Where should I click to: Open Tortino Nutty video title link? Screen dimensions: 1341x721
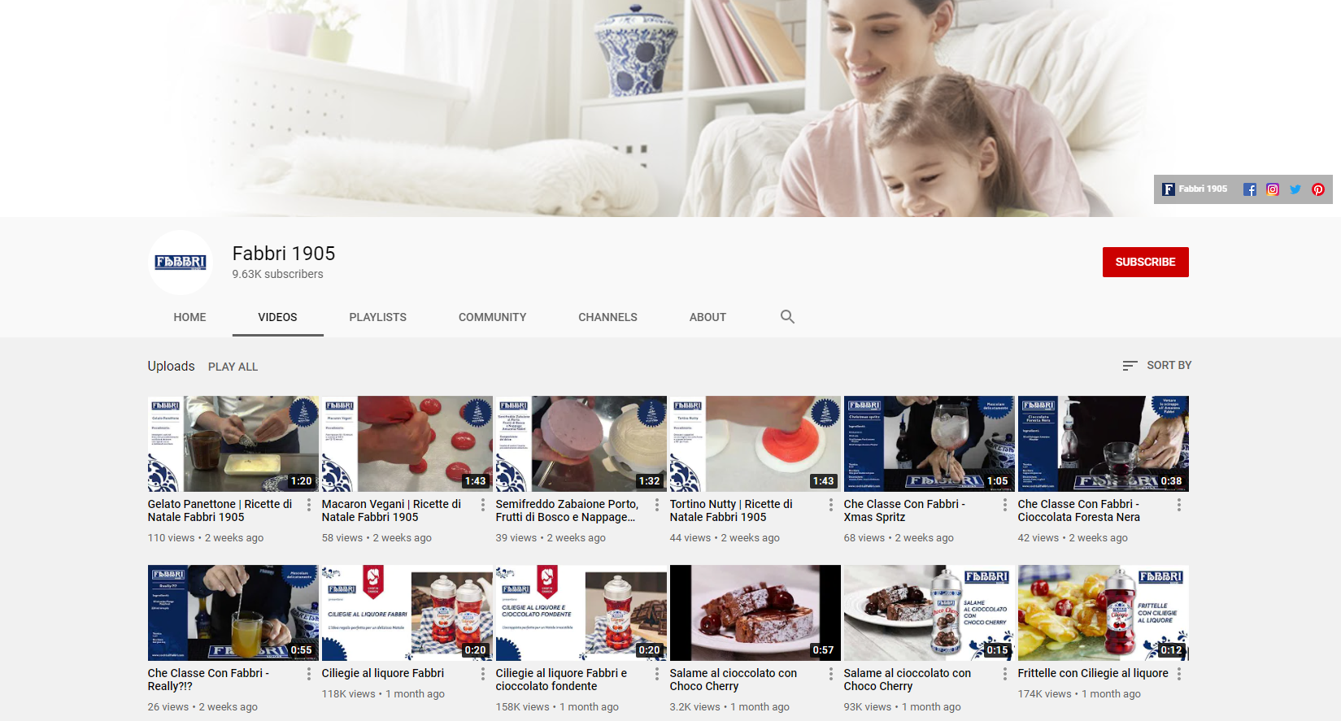[731, 510]
